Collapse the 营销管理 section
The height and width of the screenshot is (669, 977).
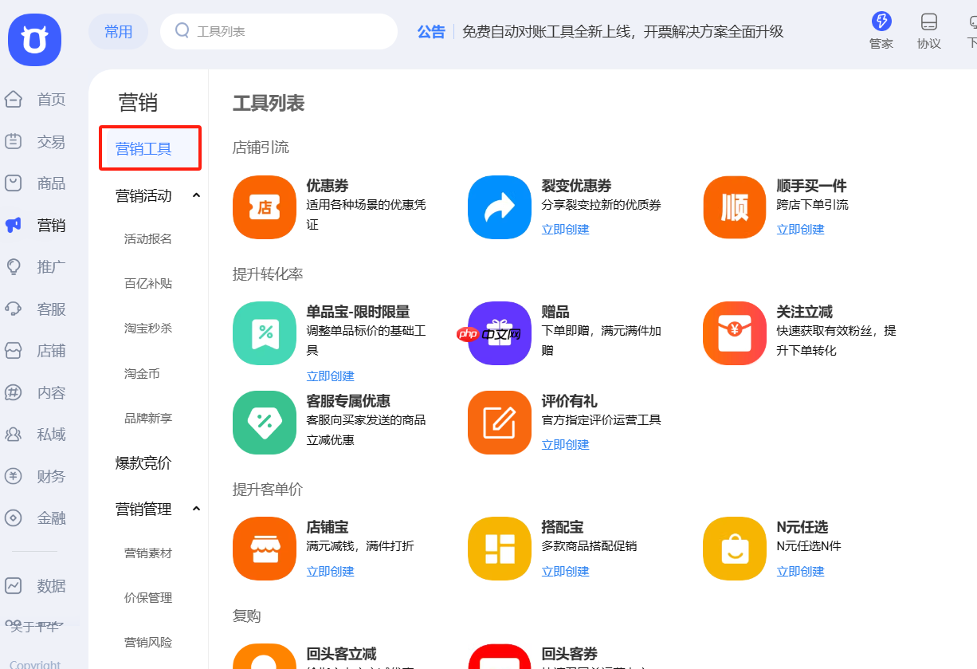coord(196,509)
